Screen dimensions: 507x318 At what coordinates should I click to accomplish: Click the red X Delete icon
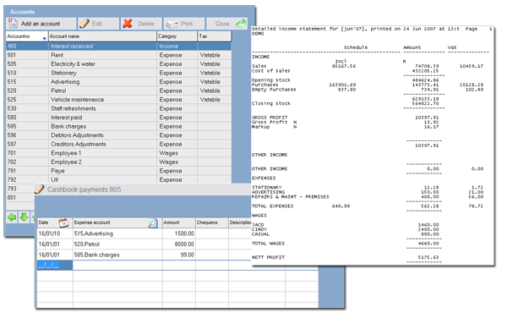[128, 24]
